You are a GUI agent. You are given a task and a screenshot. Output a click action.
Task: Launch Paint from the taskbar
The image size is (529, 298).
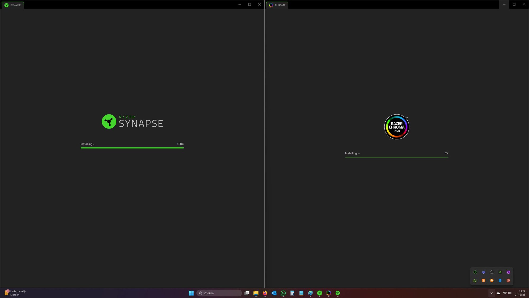311,293
